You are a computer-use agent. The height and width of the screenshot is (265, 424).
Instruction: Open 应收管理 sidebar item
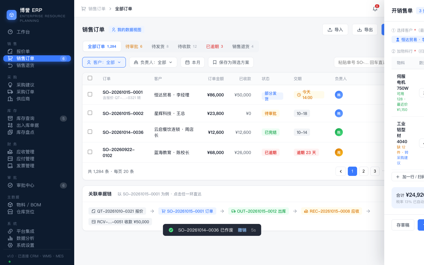click(x=37, y=152)
